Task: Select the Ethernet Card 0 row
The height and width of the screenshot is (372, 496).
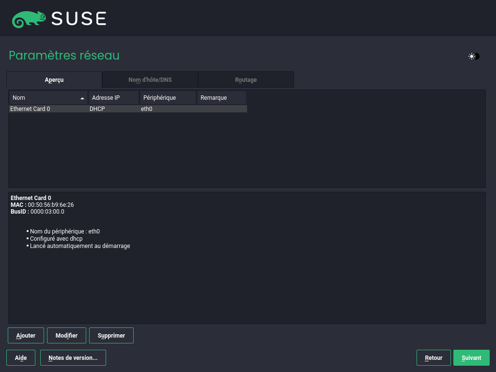Action: [30, 109]
